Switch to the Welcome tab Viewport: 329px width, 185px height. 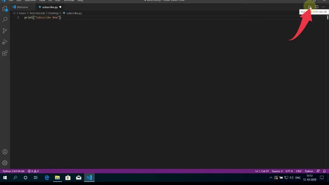22,7
